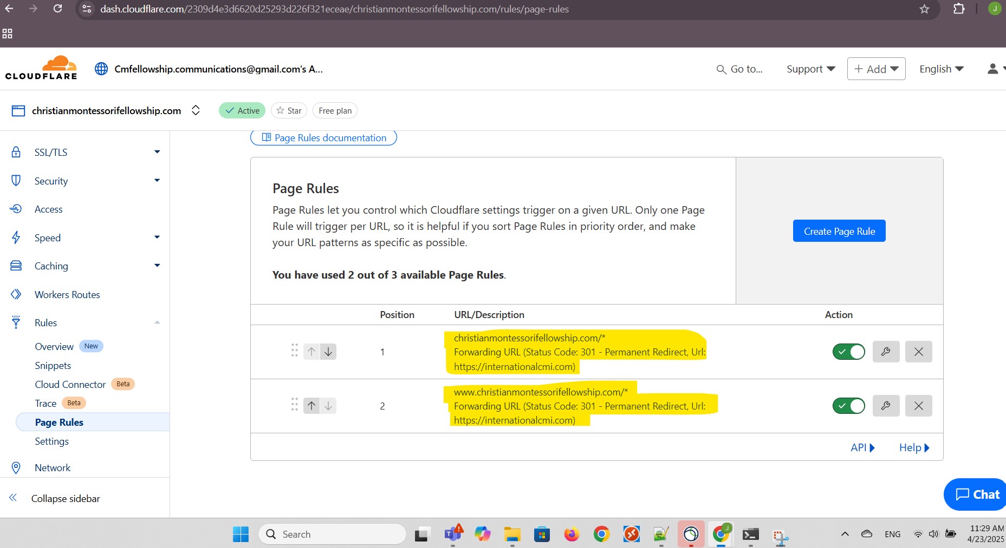Open Workers Routes in sidebar

tap(67, 294)
